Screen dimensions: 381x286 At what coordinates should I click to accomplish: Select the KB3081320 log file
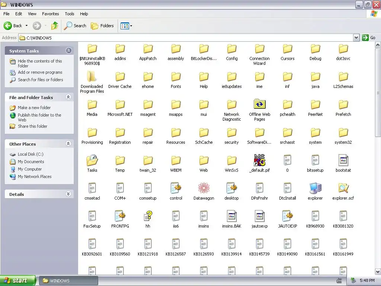pos(343,216)
